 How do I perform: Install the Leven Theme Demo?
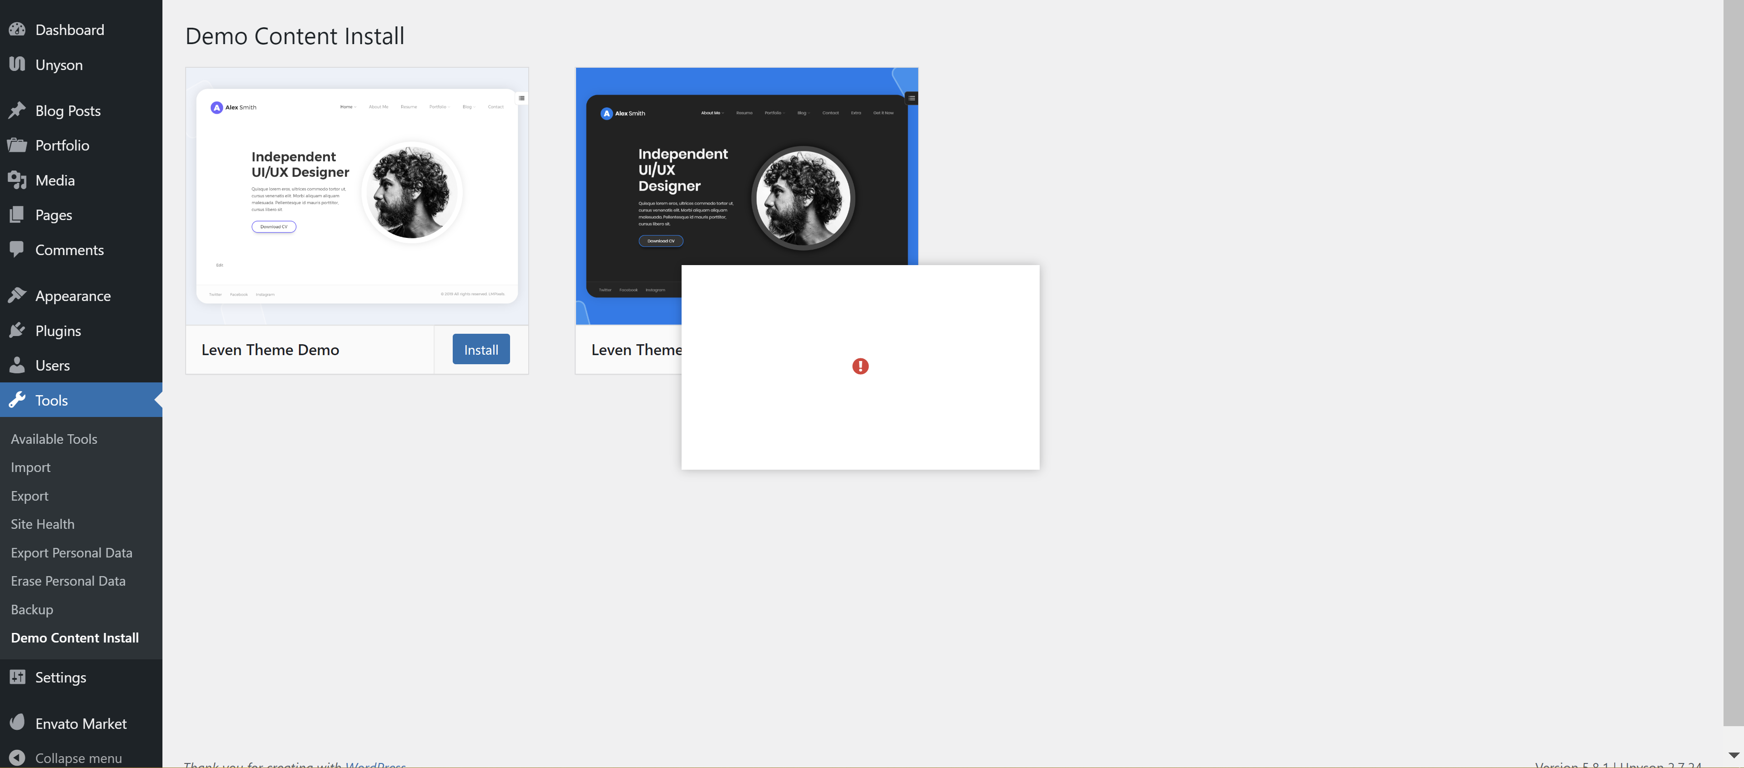click(480, 349)
